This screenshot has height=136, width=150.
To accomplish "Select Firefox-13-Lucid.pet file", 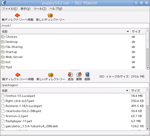I will (20, 96).
